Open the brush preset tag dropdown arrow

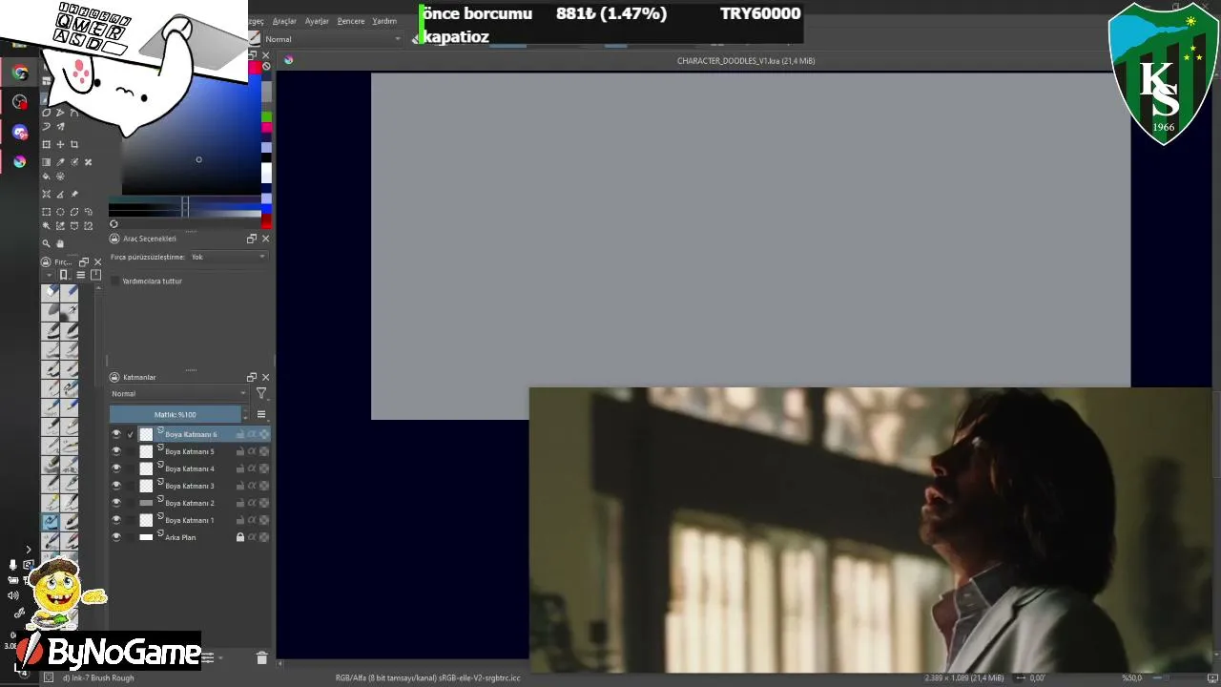(50, 275)
